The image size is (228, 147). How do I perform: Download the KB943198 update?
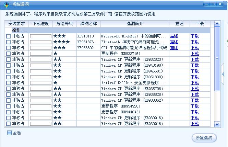pyautogui.click(x=194, y=65)
